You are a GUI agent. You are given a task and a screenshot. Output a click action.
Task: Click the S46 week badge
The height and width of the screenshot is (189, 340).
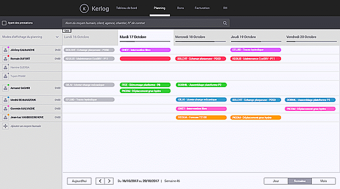pos(67,31)
